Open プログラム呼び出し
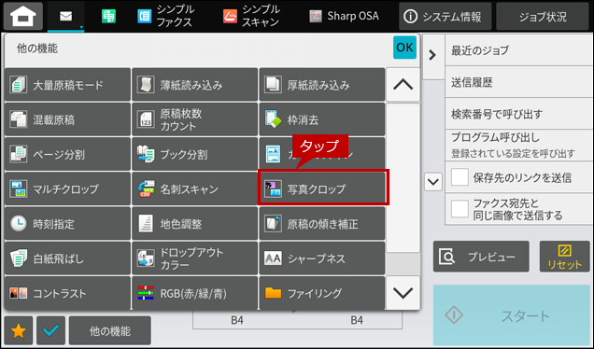Viewport: 594px width, 349px height. click(x=518, y=145)
